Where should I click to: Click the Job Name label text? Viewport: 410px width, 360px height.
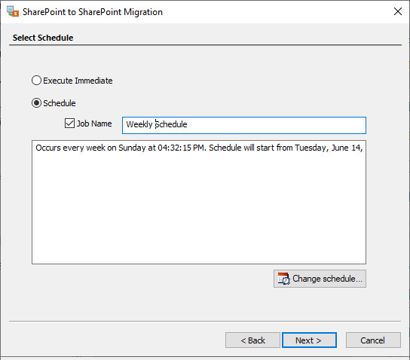pyautogui.click(x=94, y=124)
